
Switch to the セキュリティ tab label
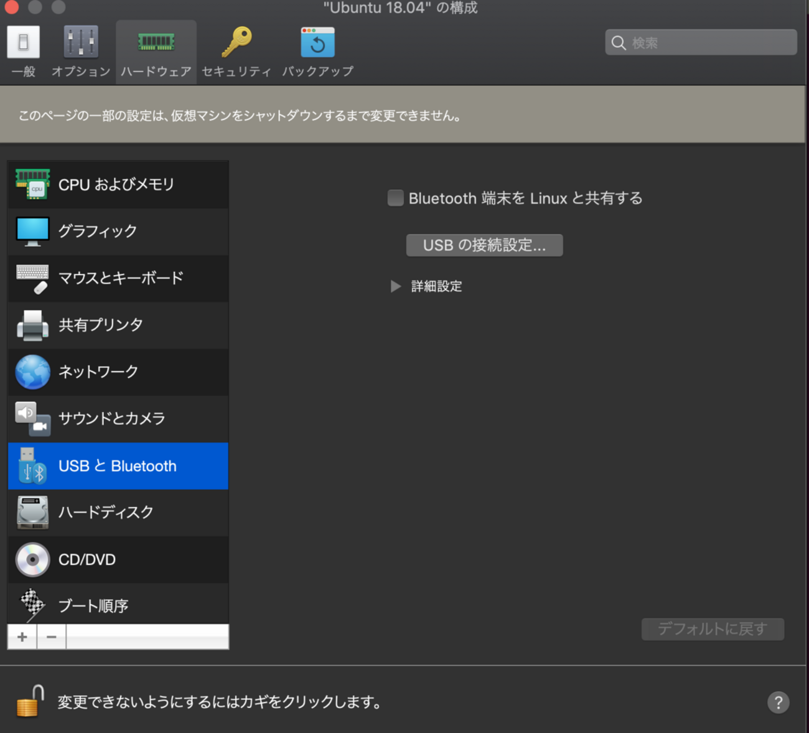click(237, 72)
